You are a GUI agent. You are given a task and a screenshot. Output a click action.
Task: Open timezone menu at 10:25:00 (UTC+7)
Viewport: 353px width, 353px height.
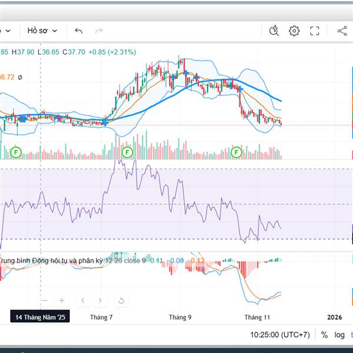pos(279,335)
